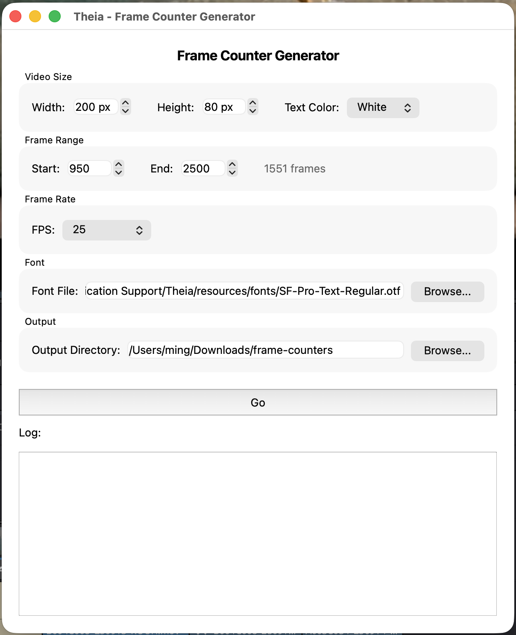Decrease End frame with down arrow
The width and height of the screenshot is (516, 635).
[x=232, y=172]
